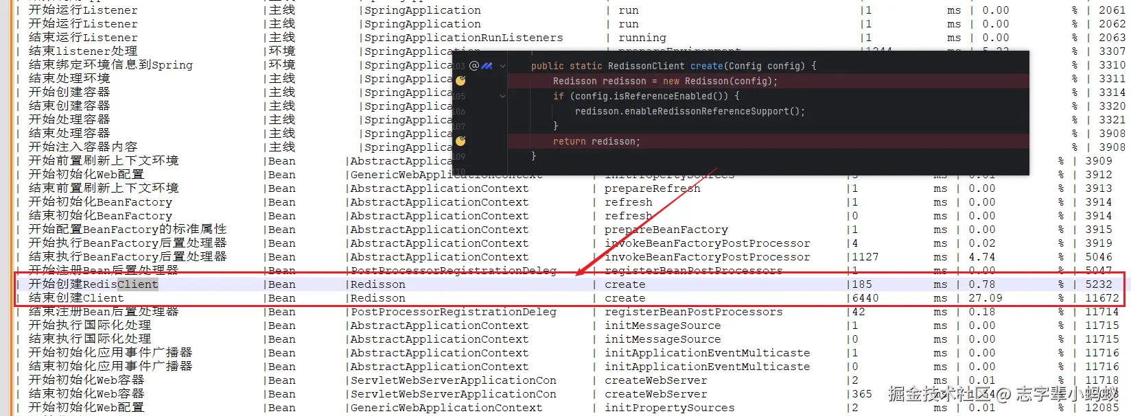
Task: Click the 2061 timestamp value
Action: (1112, 10)
